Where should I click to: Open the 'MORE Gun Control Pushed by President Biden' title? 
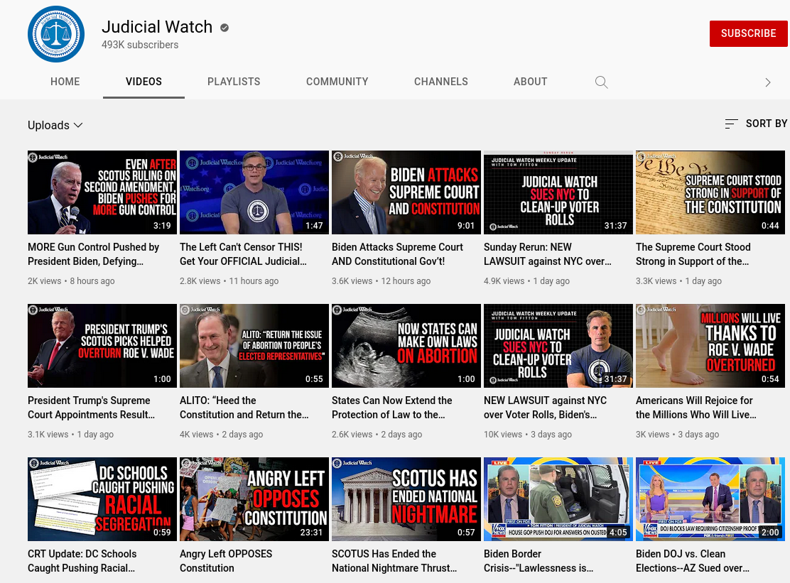(94, 254)
